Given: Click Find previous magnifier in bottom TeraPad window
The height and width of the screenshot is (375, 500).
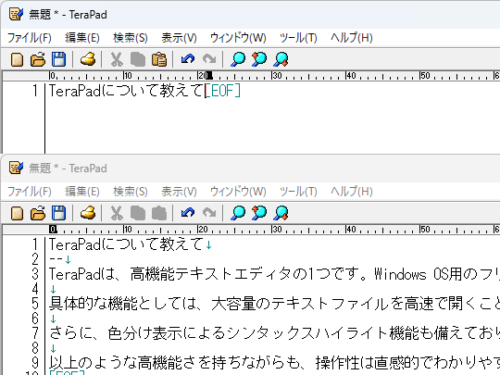Looking at the screenshot, I should 259,213.
